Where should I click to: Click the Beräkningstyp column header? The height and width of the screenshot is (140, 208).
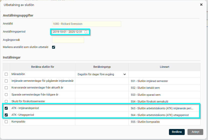102,67
